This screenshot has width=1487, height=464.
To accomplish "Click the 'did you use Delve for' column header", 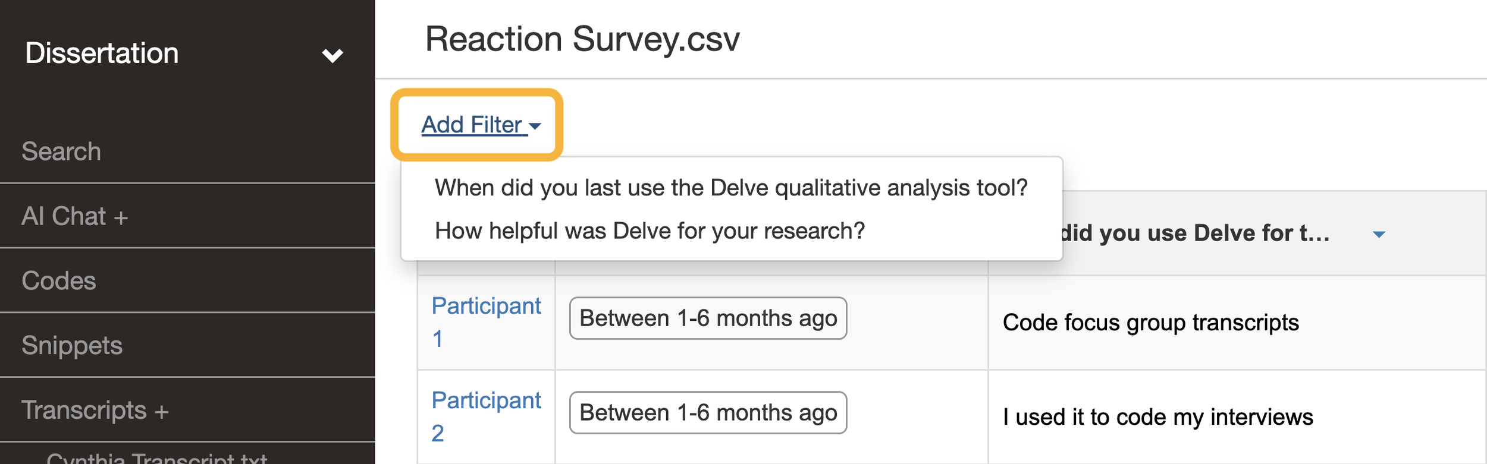I will point(1194,233).
